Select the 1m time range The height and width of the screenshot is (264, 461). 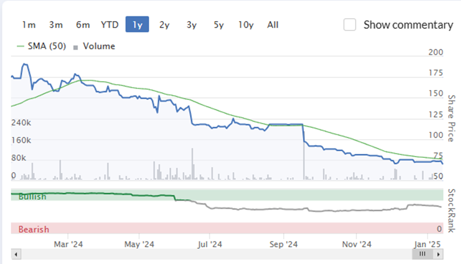click(29, 24)
